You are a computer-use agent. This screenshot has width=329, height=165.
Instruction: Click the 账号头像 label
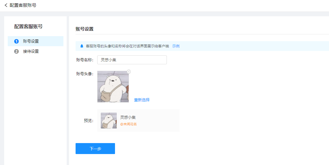tap(84, 74)
